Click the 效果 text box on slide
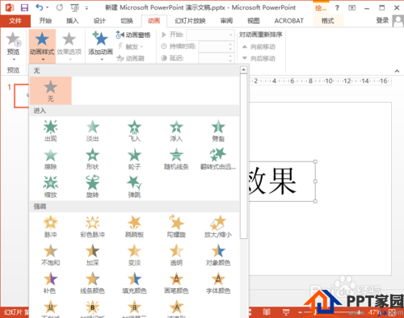 pos(282,182)
